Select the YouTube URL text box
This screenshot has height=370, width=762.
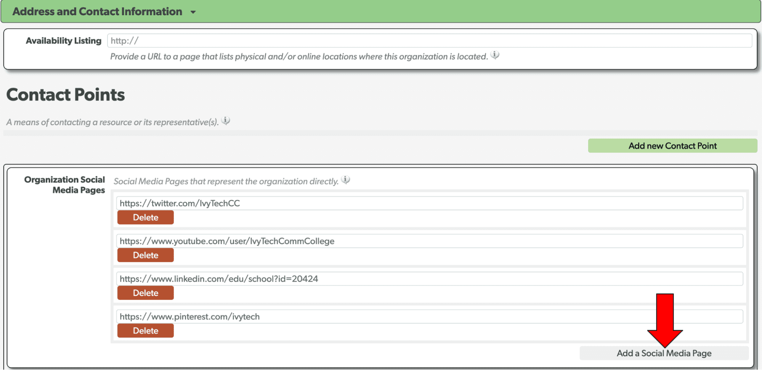coord(429,241)
